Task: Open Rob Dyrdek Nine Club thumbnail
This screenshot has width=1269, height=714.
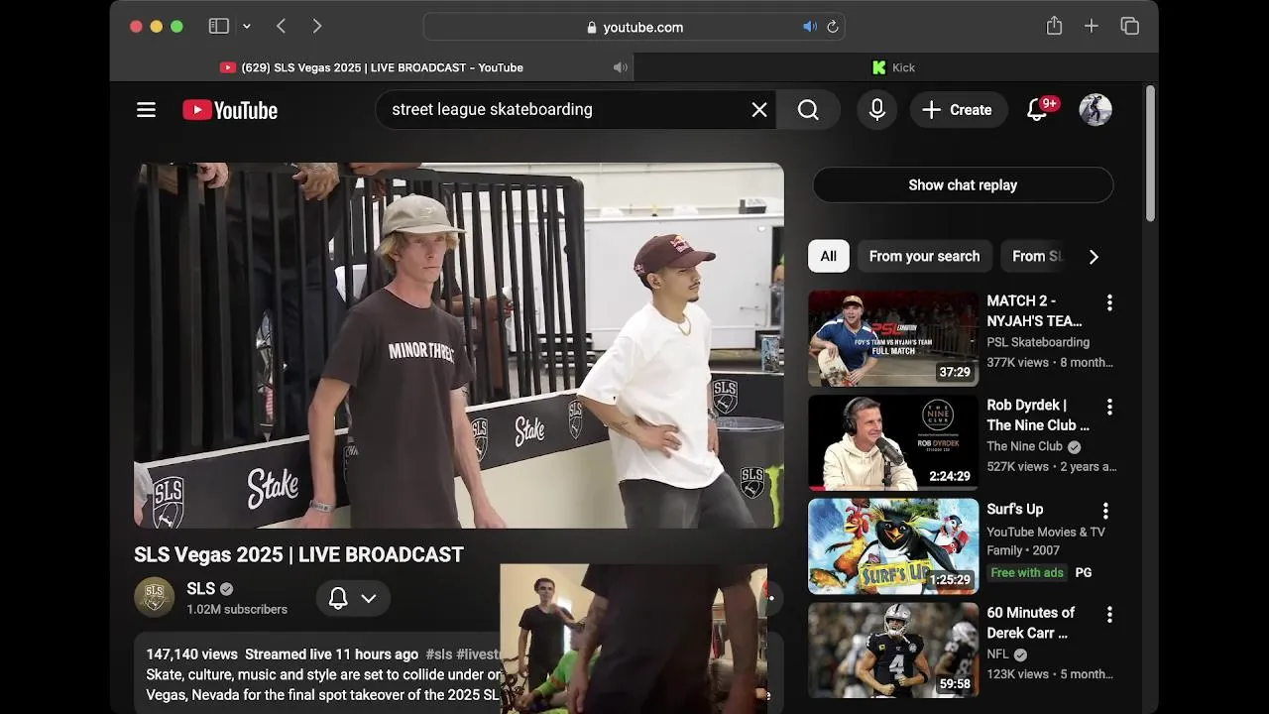Action: point(893,442)
